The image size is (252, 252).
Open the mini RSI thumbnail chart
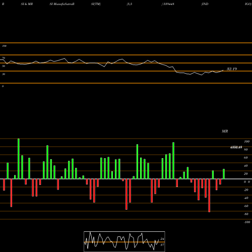pos(124,241)
